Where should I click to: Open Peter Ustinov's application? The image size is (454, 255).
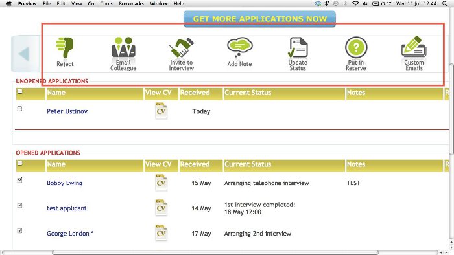67,111
